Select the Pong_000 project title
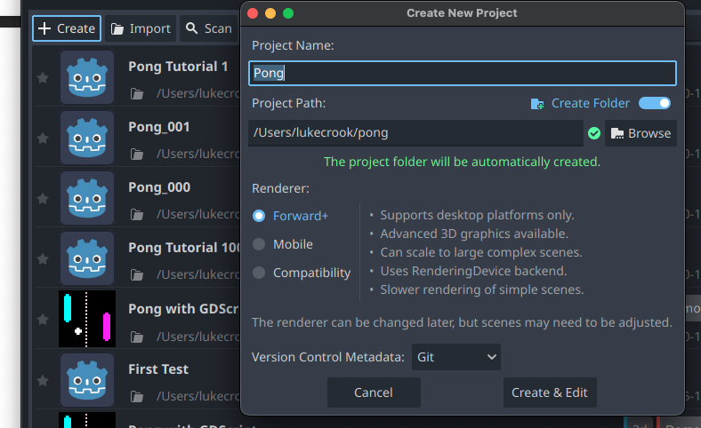Image resolution: width=701 pixels, height=428 pixels. coord(159,187)
